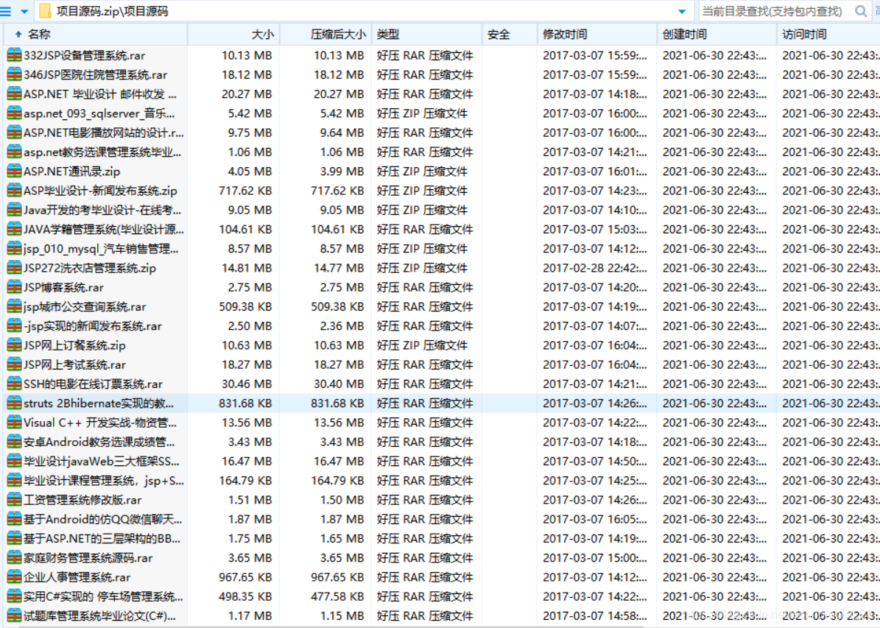880x628 pixels.
Task: Click compressed size 477.58 KB
Action: [x=337, y=596]
